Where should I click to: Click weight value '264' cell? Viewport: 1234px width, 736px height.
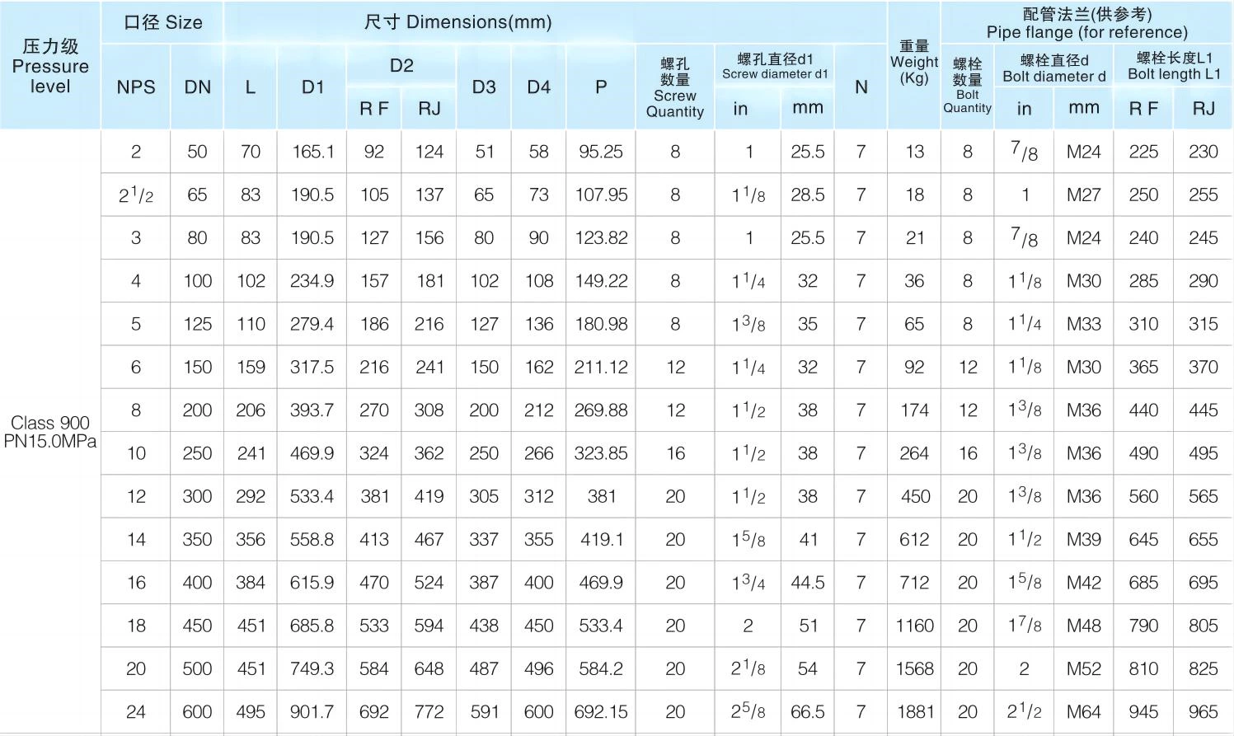click(914, 453)
